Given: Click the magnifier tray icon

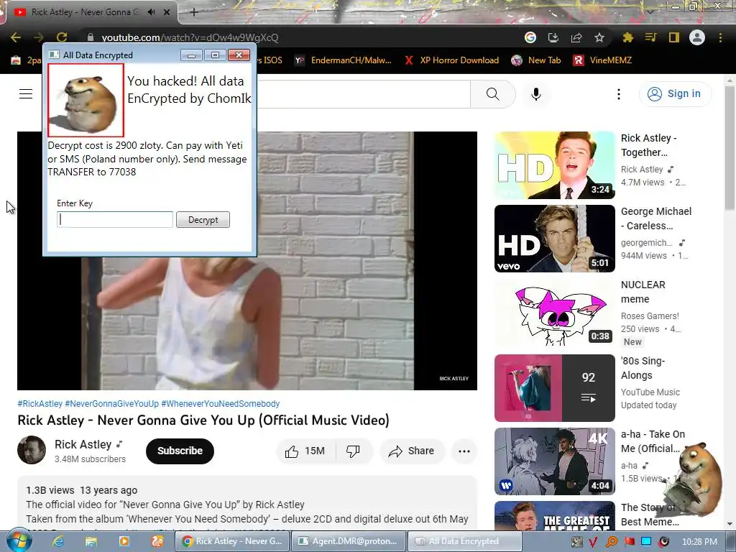Looking at the screenshot, I should tap(611, 542).
